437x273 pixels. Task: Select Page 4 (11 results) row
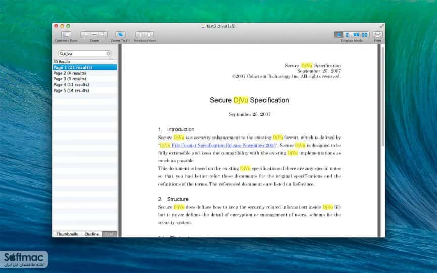(x=85, y=85)
